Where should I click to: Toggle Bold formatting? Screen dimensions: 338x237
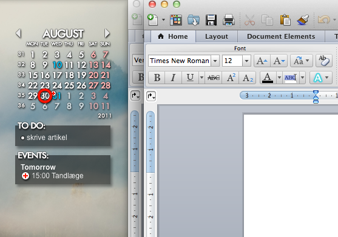157,78
